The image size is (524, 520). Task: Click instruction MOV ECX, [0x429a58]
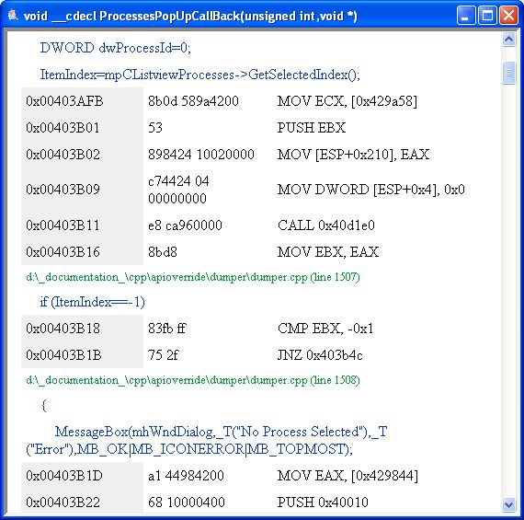pos(347,101)
